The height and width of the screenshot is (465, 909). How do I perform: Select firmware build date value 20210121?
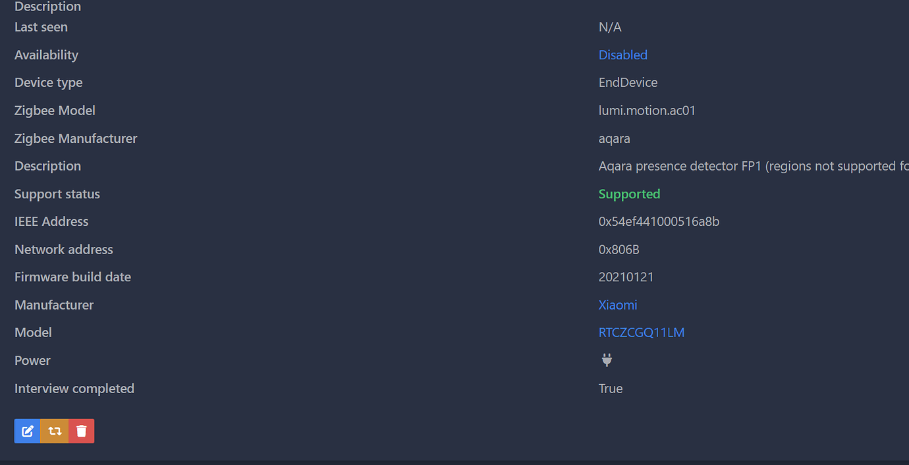click(626, 277)
